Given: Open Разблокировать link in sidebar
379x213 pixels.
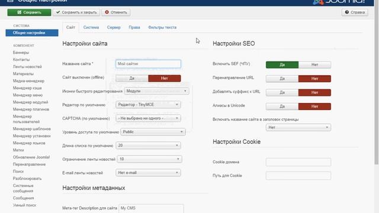Looking at the screenshot, I should pos(27,179).
